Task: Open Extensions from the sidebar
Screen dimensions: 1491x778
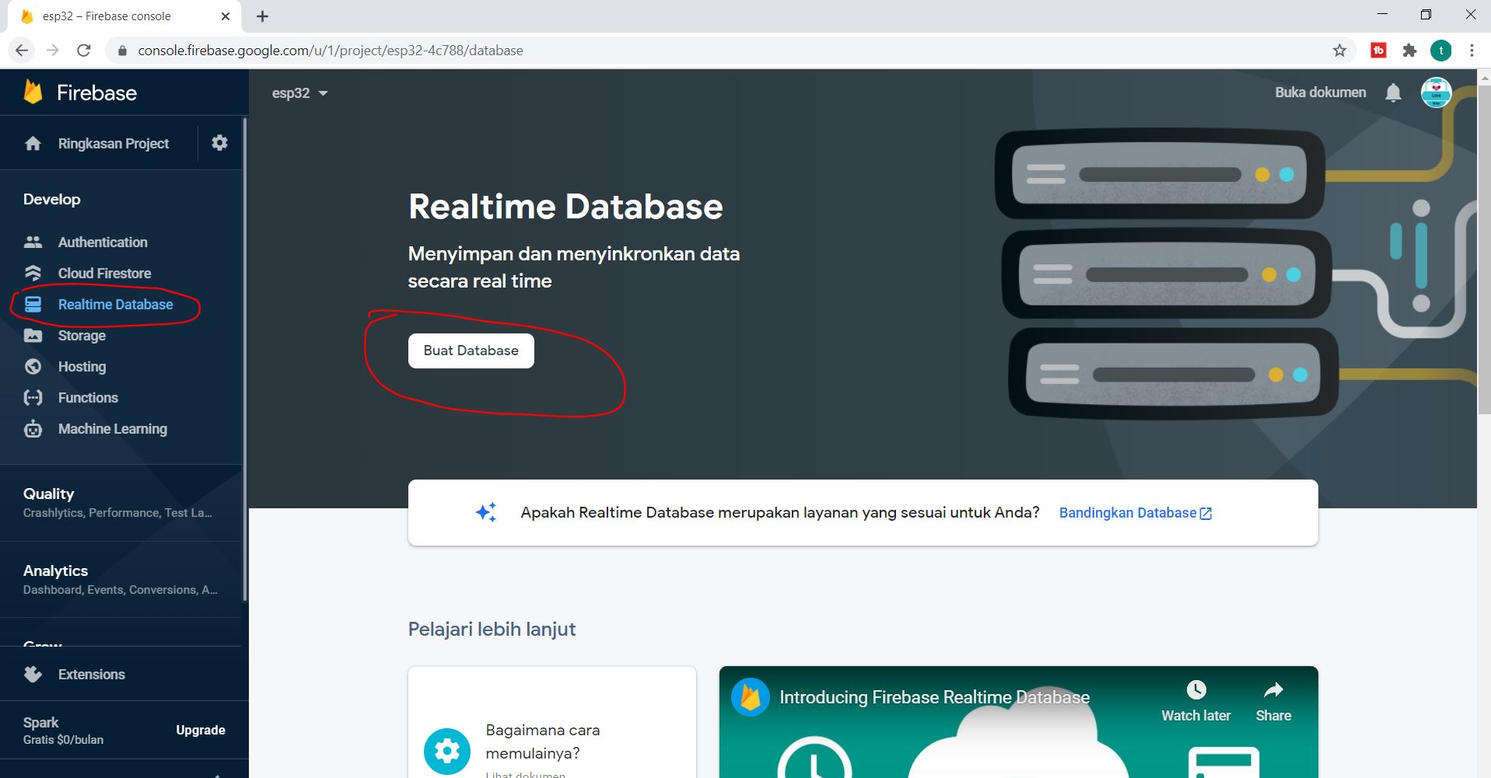Action: coord(91,674)
